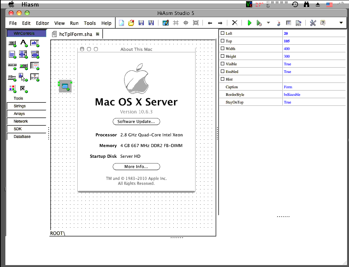The image size is (349, 267).
Task: Open the dropdown arrow beside the run icons
Action: tap(268, 23)
